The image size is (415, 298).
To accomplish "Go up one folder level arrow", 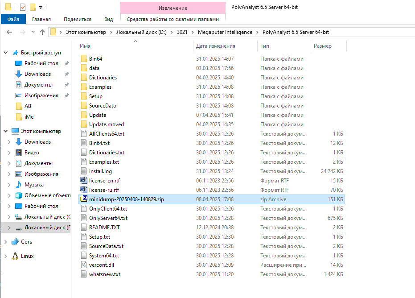I will coord(42,32).
